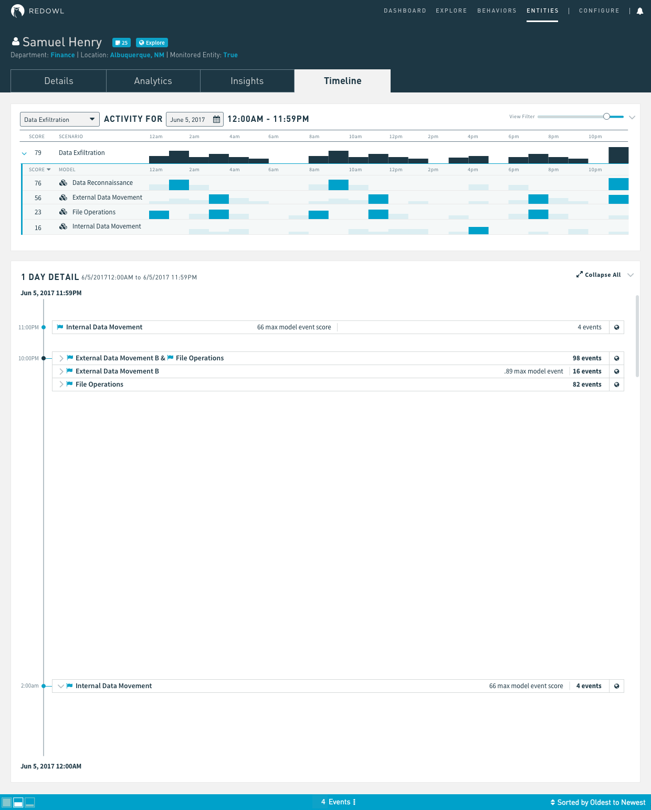Click the "4 Events" label in footer
The image size is (651, 810).
click(335, 802)
